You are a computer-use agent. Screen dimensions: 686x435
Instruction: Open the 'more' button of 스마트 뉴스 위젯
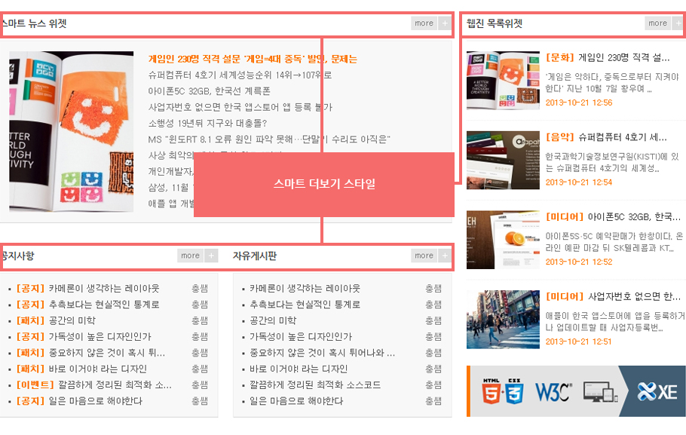[x=424, y=23]
